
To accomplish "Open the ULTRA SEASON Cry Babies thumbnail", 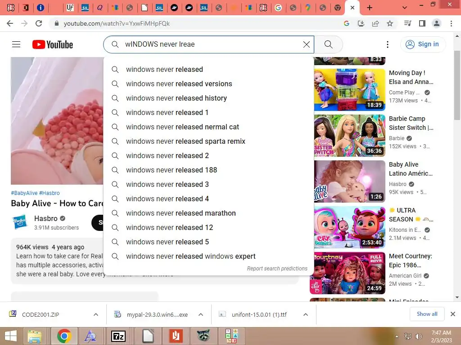I will (x=349, y=227).
